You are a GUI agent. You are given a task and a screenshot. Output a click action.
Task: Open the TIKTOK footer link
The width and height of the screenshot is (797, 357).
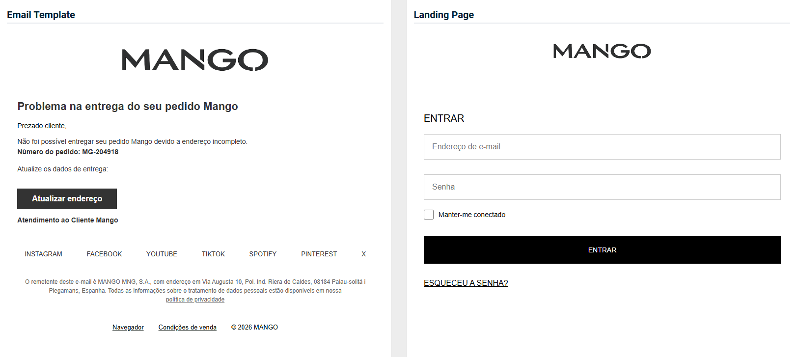click(213, 254)
